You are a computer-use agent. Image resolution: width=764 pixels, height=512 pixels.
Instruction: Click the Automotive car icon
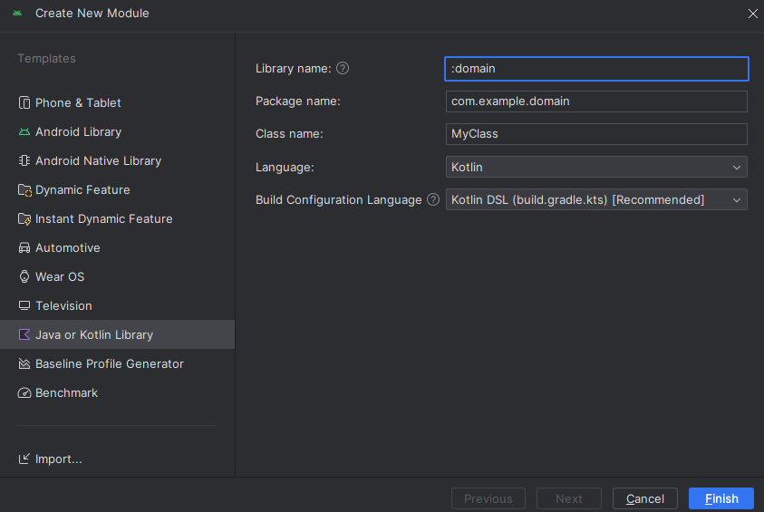click(24, 248)
